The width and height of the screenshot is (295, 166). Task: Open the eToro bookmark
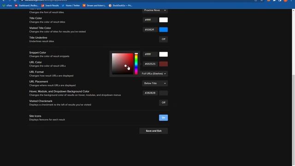tap(7, 6)
